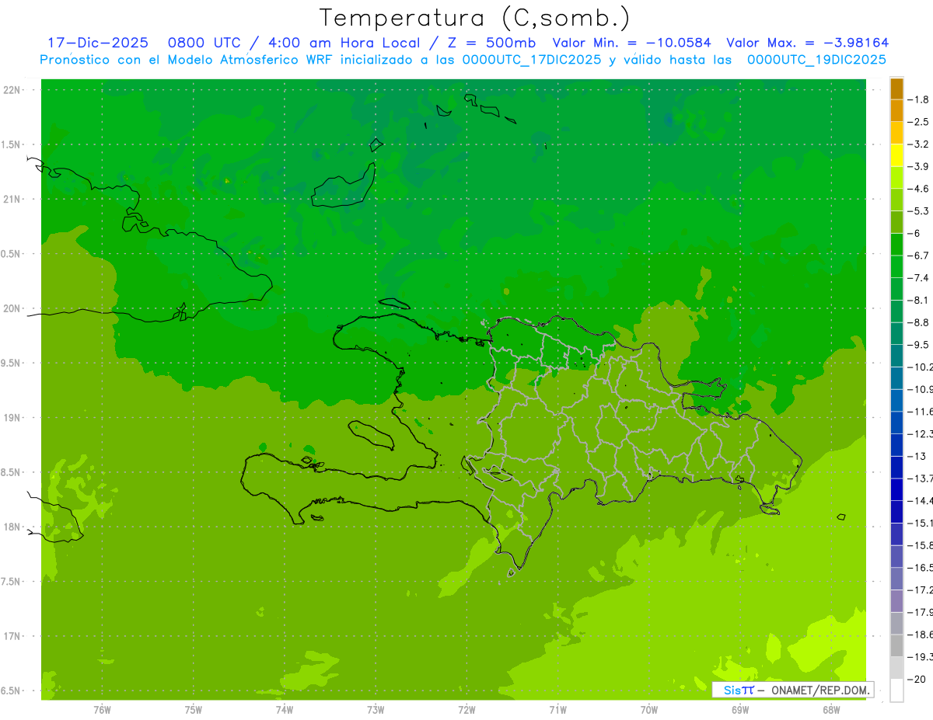The height and width of the screenshot is (720, 933).
Task: Click the '-15.1' colorbar value
Action: click(x=921, y=523)
